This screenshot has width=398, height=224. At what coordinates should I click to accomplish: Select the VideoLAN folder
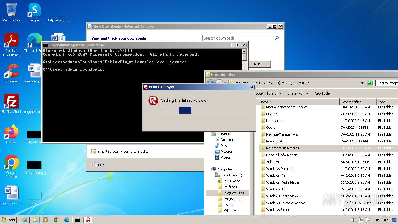coord(270,162)
